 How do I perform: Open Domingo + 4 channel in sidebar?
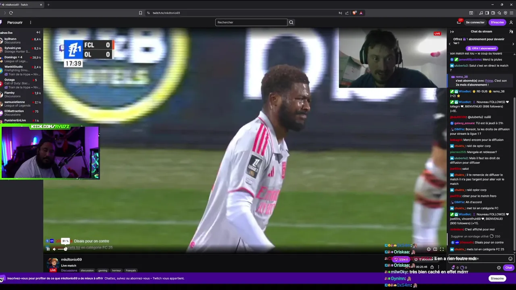pos(21,59)
